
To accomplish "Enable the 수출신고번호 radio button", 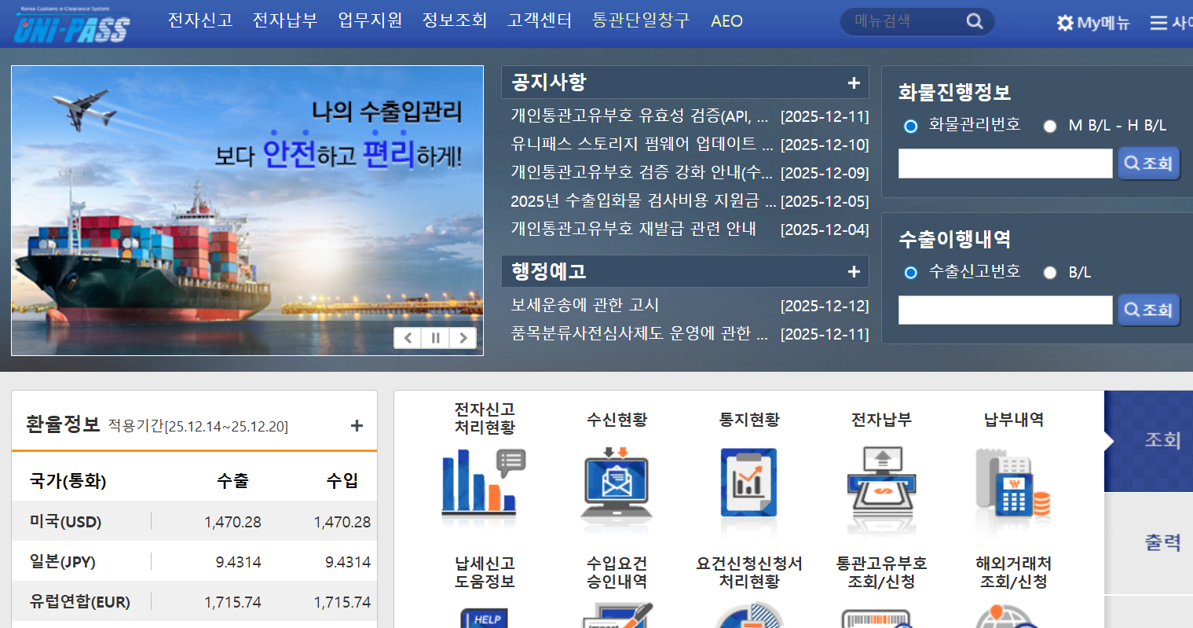I will (911, 273).
